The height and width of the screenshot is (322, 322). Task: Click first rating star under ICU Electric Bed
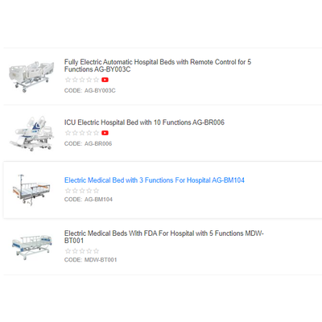coord(68,133)
